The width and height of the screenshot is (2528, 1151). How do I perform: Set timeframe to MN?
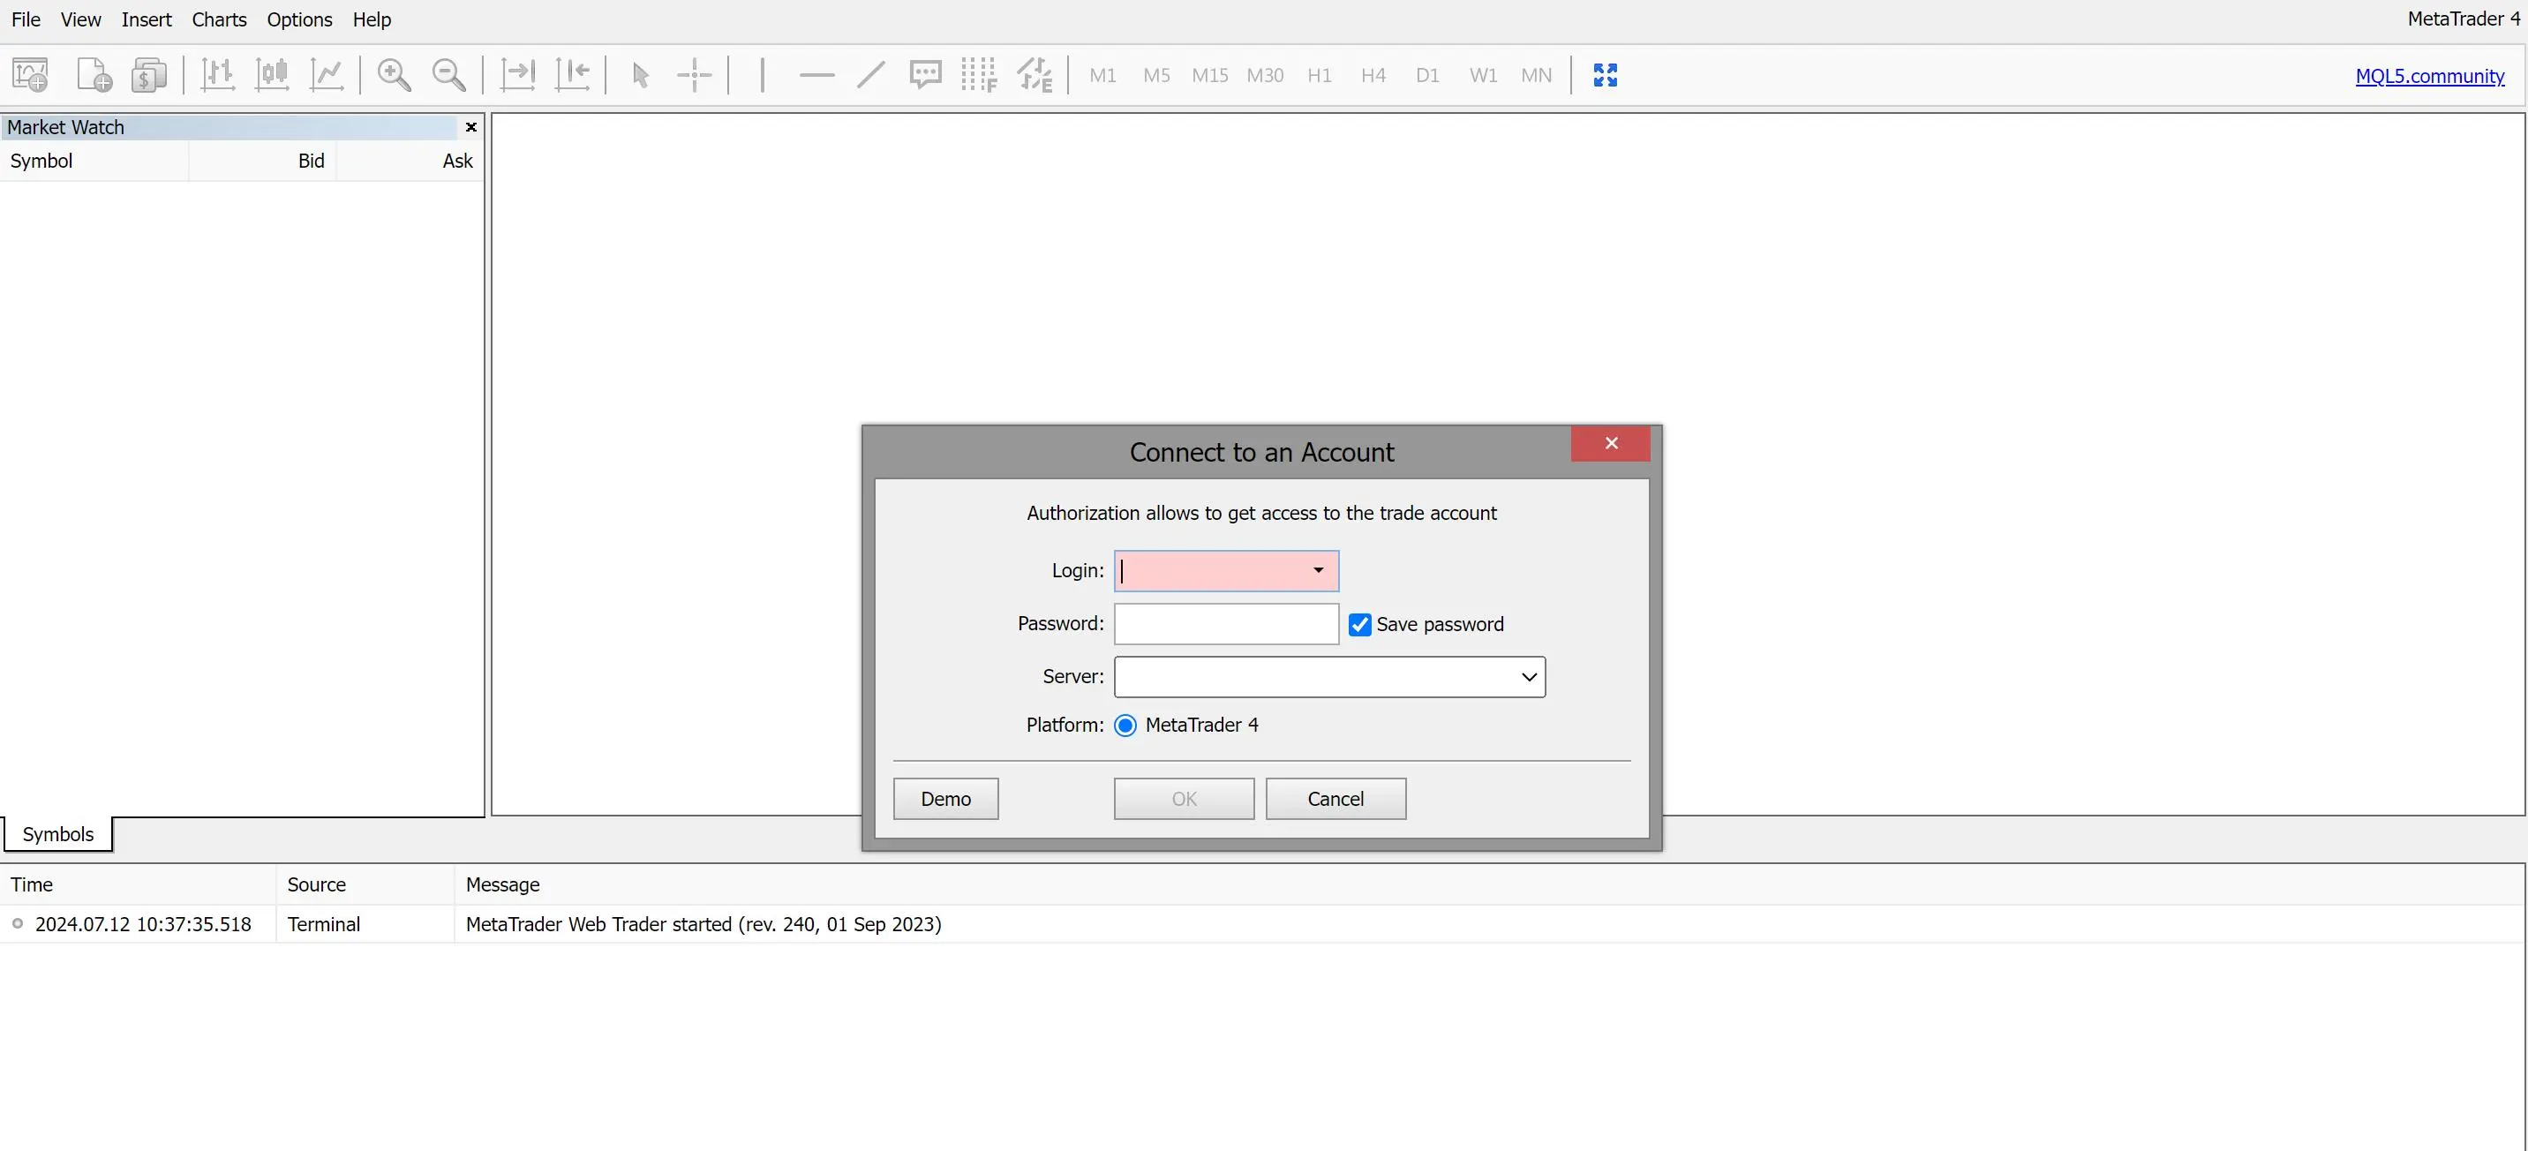pyautogui.click(x=1537, y=76)
